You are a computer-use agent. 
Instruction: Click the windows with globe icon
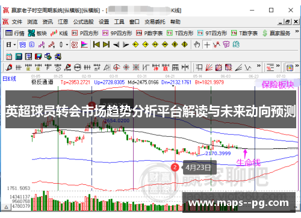48,57
